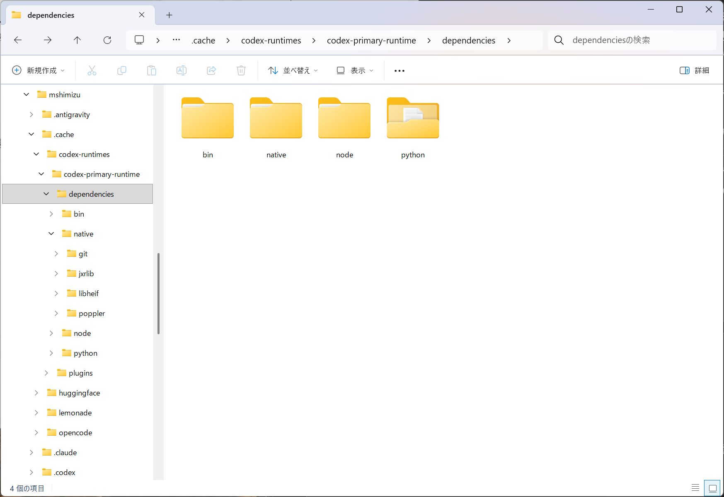724x497 pixels.
Task: Select lemonade in the navigation tree
Action: 75,413
